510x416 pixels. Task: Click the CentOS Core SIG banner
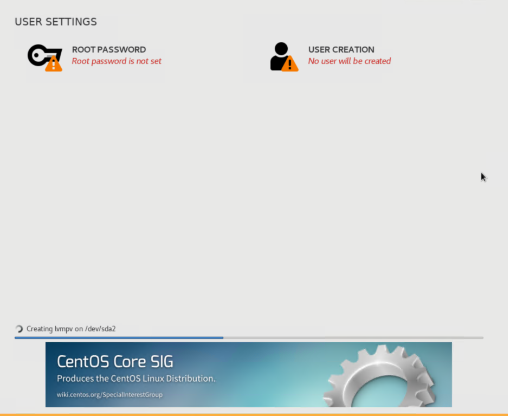pos(248,374)
